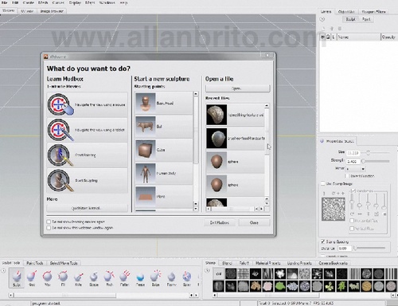
Task: Click the visibility column icon in Layers header
Action: point(323,37)
